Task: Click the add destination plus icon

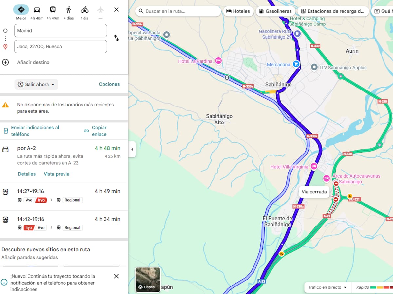Action: click(x=5, y=62)
